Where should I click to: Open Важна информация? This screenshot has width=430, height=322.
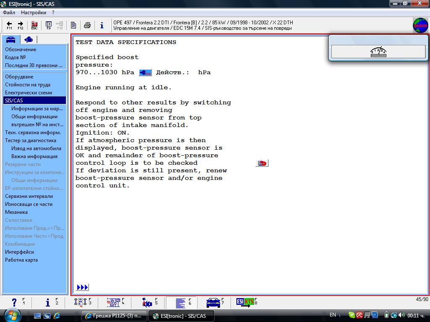click(34, 156)
